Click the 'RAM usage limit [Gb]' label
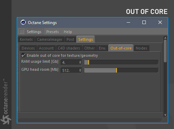The height and width of the screenshot is (129, 174). (x=40, y=61)
